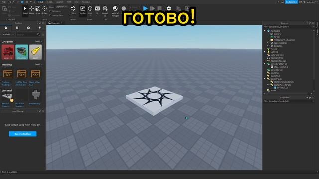Open Toolbox Inventory grid tab
This screenshot has width=319, height=179.
[x=17, y=28]
